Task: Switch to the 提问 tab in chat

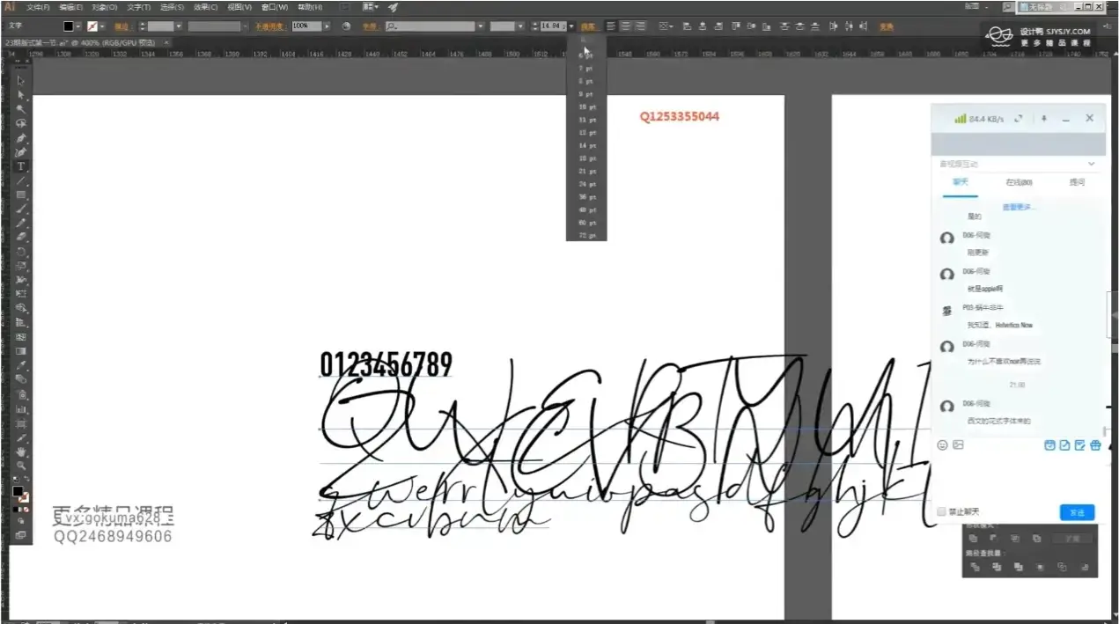Action: [1078, 182]
